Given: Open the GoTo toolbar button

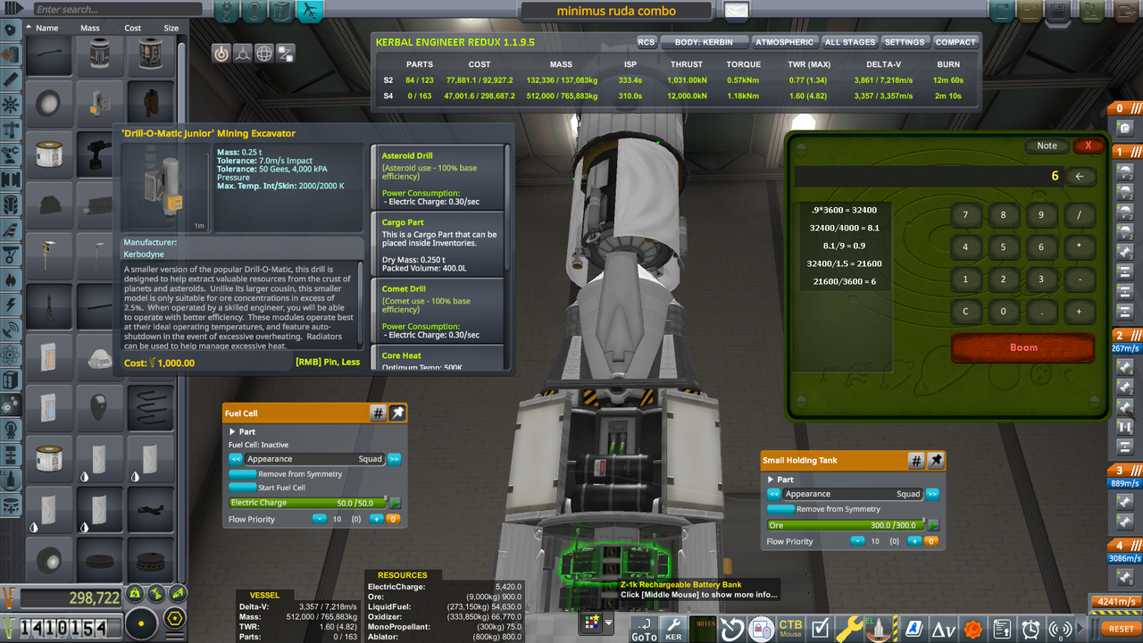Looking at the screenshot, I should click(644, 629).
